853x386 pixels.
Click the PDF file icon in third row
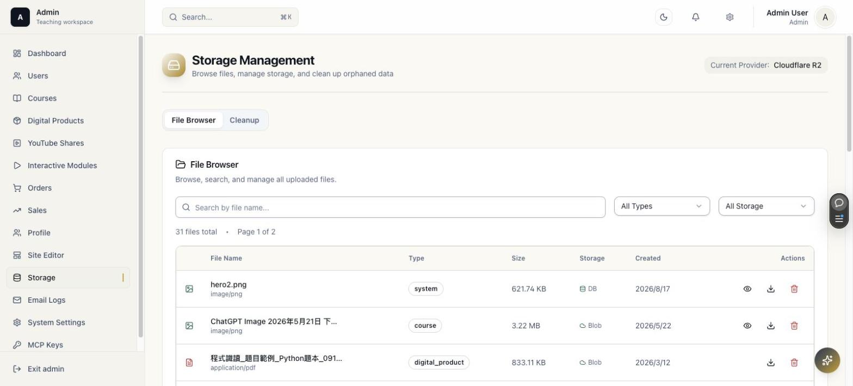pyautogui.click(x=189, y=363)
